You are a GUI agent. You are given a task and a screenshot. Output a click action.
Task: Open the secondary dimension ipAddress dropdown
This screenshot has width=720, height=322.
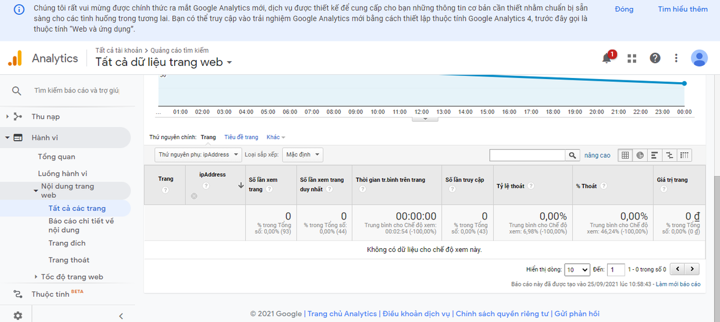click(x=198, y=155)
